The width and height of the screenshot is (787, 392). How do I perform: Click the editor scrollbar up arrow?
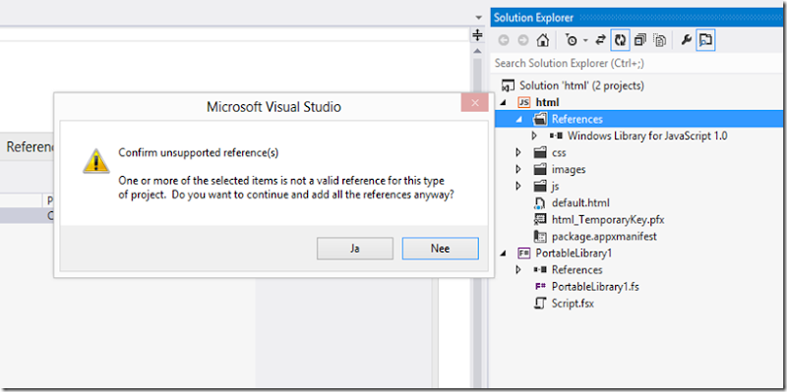tap(477, 52)
